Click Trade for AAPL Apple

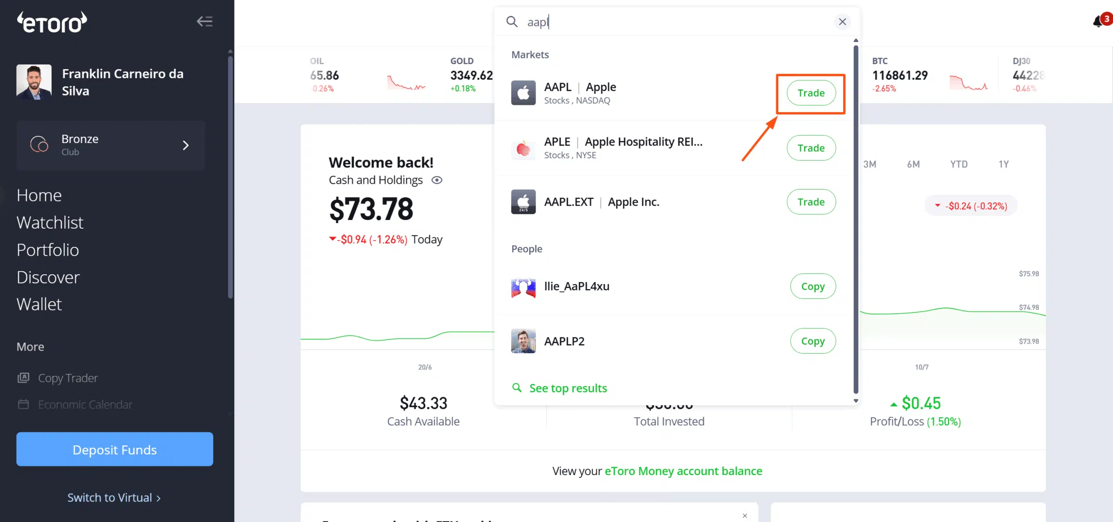(x=811, y=93)
